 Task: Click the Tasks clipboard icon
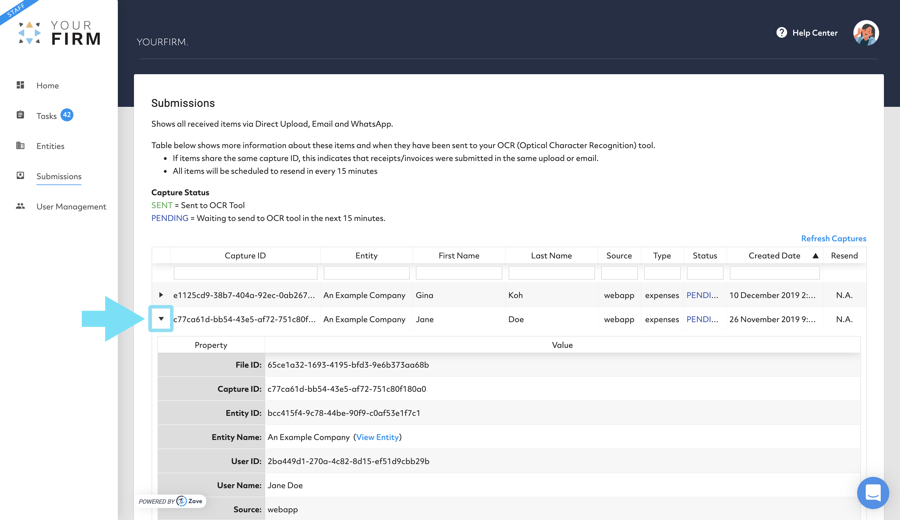(20, 115)
